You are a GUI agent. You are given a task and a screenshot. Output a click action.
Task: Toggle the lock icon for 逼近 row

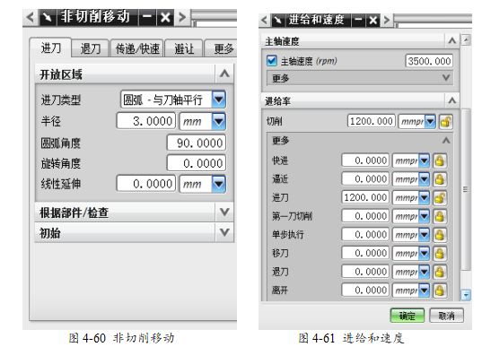coord(440,179)
